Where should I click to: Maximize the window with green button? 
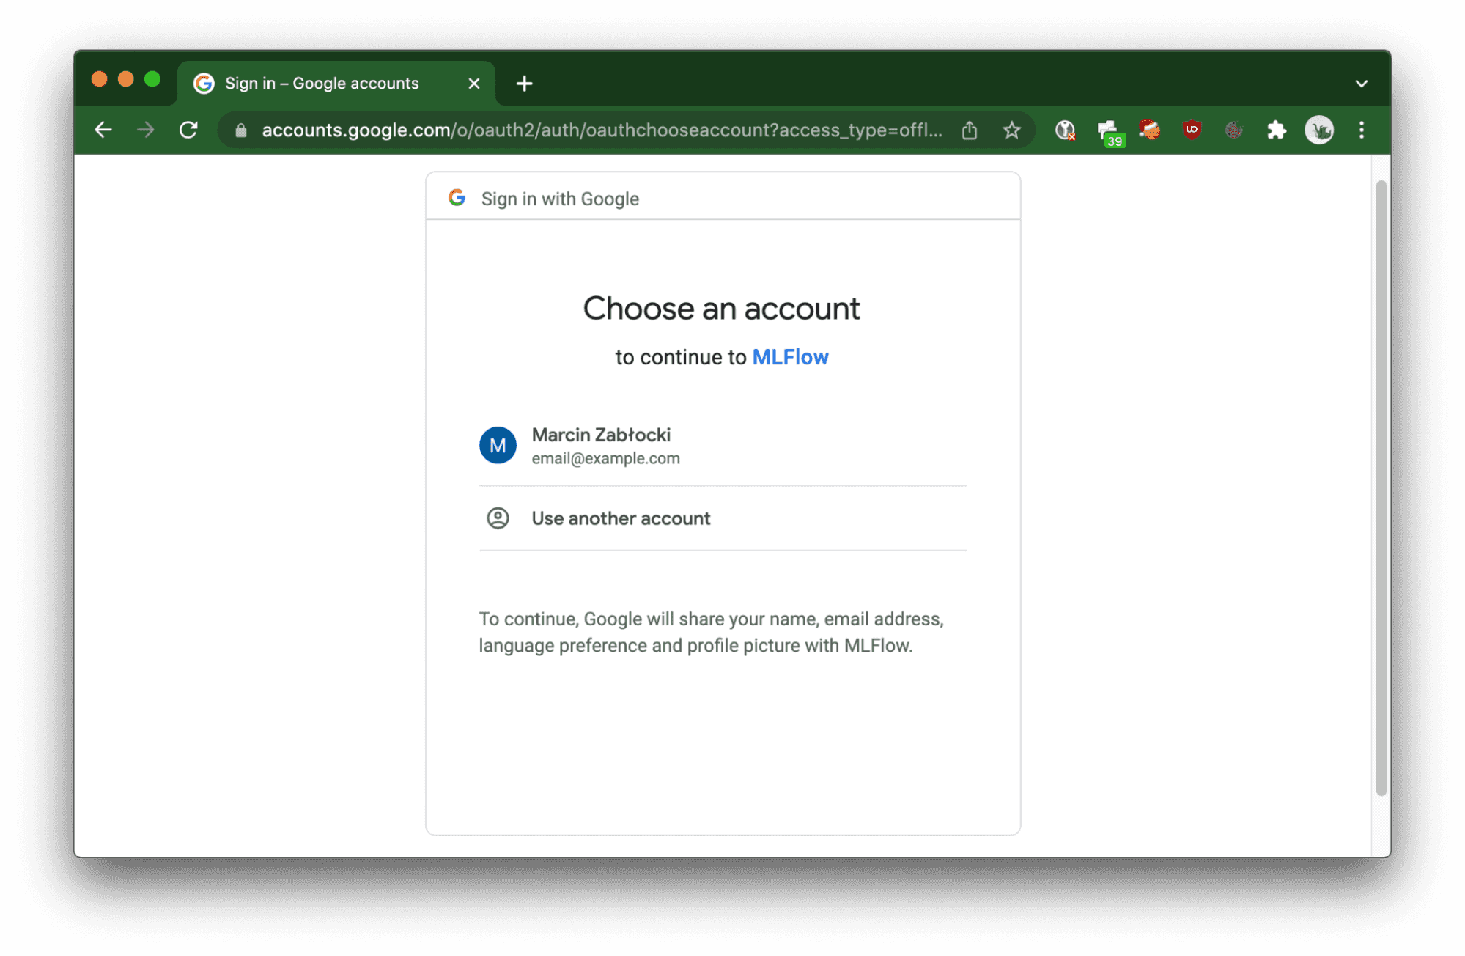coord(152,79)
